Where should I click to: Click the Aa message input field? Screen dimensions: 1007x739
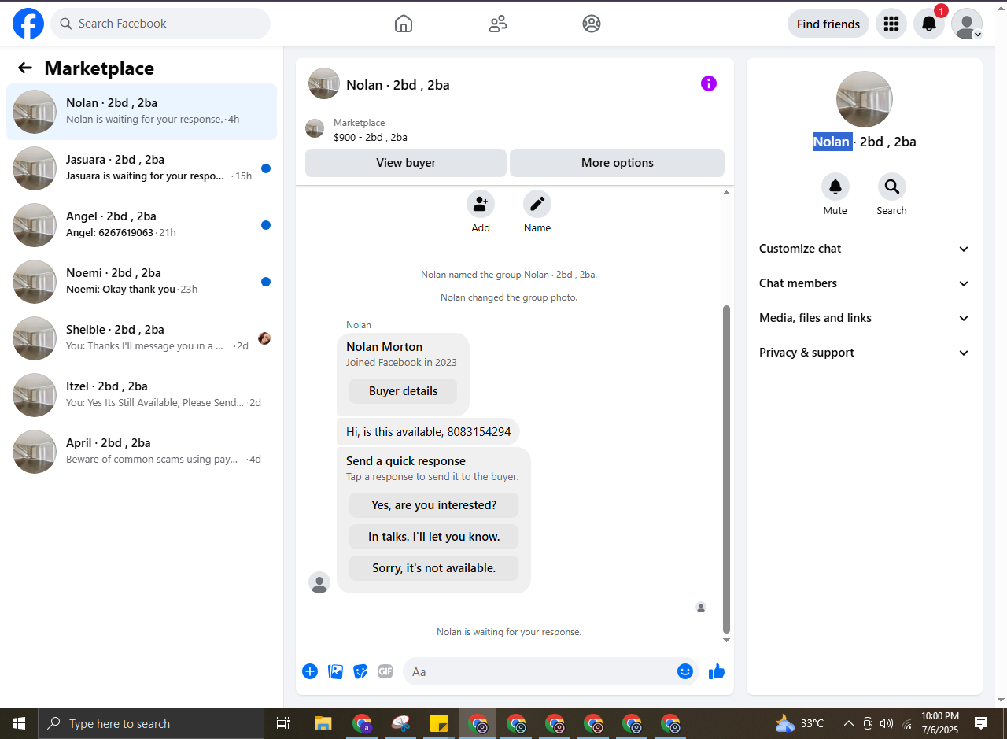point(551,671)
